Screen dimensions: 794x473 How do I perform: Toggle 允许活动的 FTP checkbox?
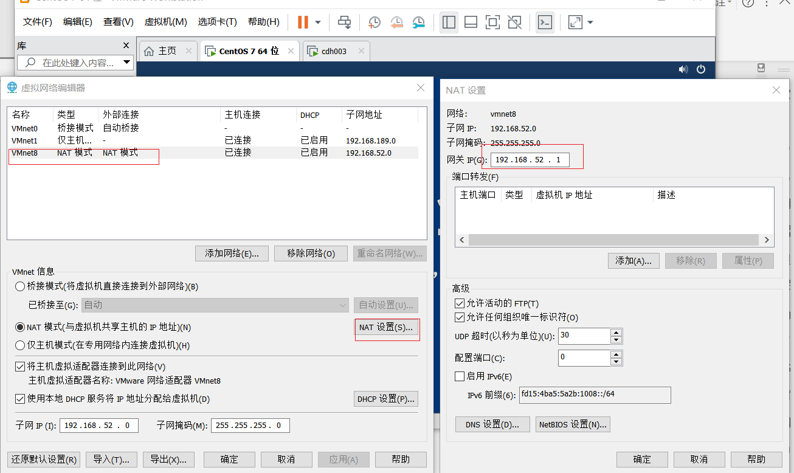(x=460, y=303)
